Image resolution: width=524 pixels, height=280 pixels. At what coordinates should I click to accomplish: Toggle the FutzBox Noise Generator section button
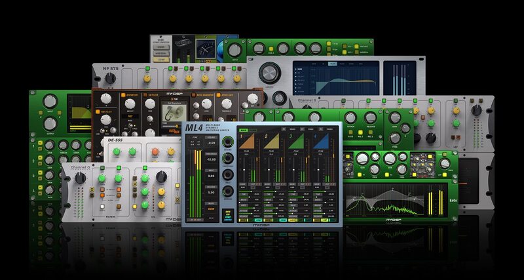[x=193, y=95]
